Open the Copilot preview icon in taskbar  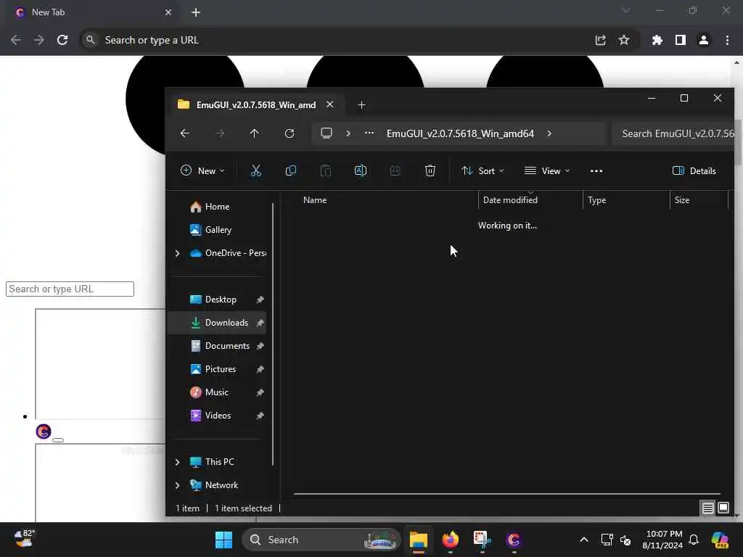(721, 540)
